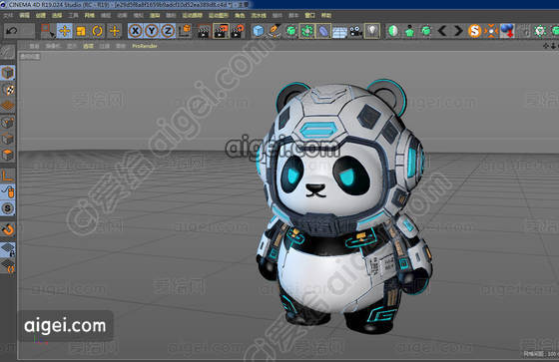Toggle the Z axis lock
Image resolution: width=559 pixels, height=362 pixels.
point(168,31)
